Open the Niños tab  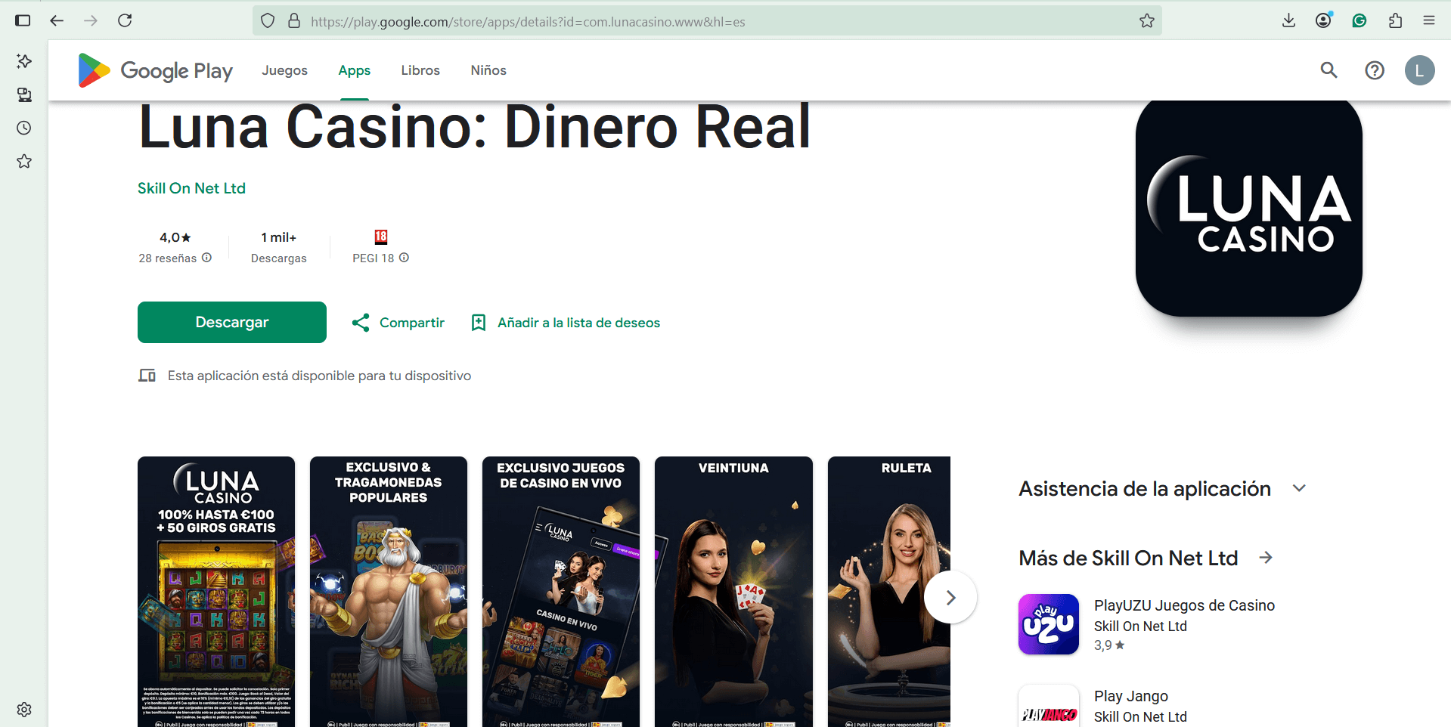[488, 70]
